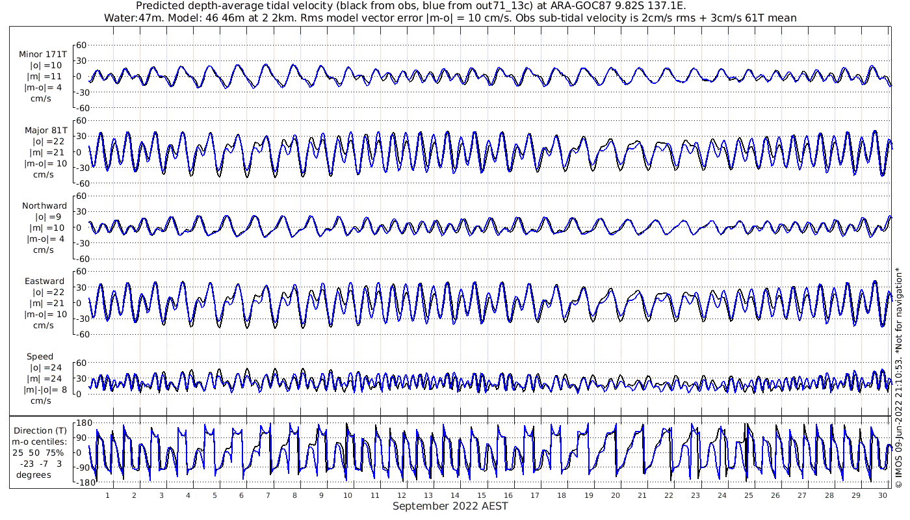Viewport: 910px width, 520px height.
Task: Click the 'Major 81T' panel label
Action: (45, 131)
